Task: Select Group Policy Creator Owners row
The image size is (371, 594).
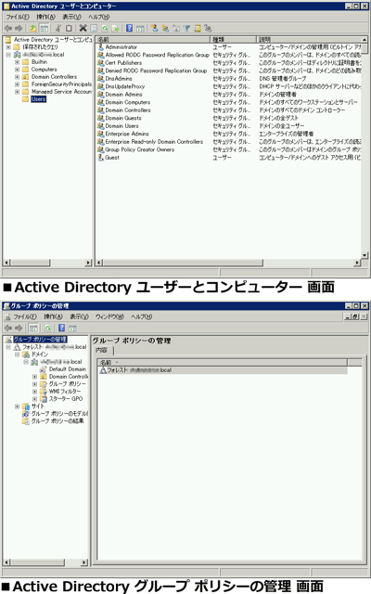Action: (x=229, y=149)
